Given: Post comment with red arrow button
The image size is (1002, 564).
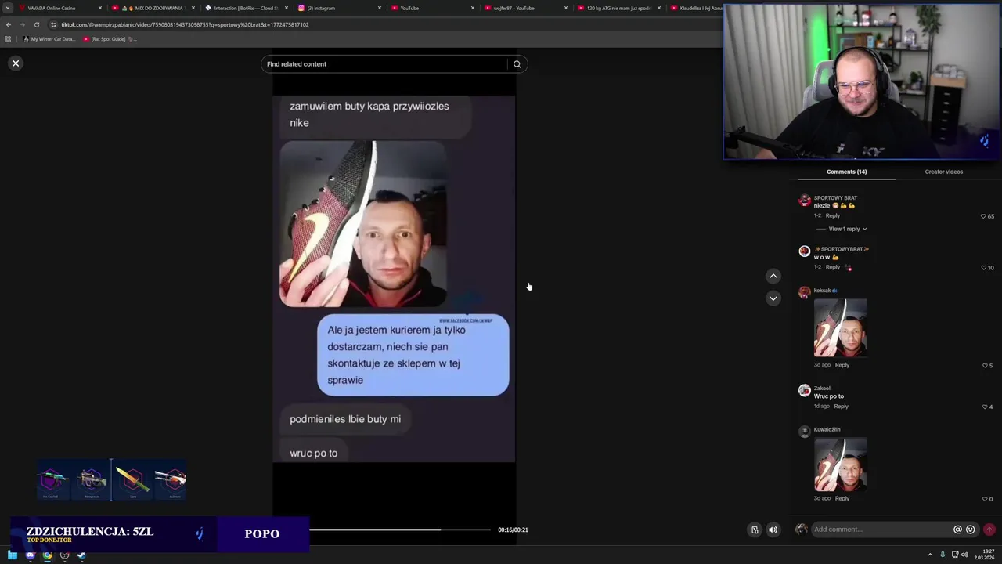Looking at the screenshot, I should [x=989, y=530].
